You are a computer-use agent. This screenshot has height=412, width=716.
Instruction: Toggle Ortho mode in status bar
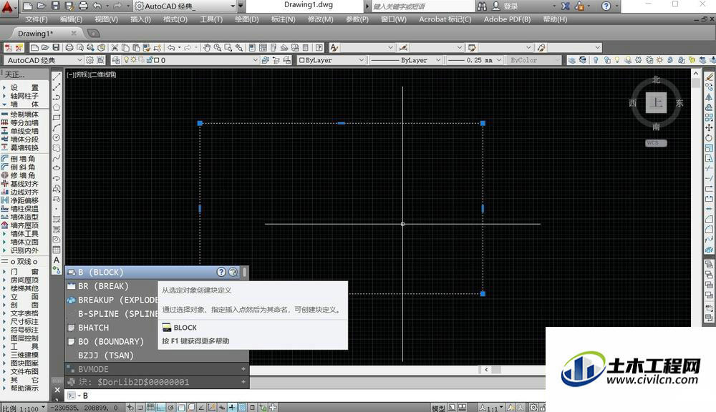point(160,407)
